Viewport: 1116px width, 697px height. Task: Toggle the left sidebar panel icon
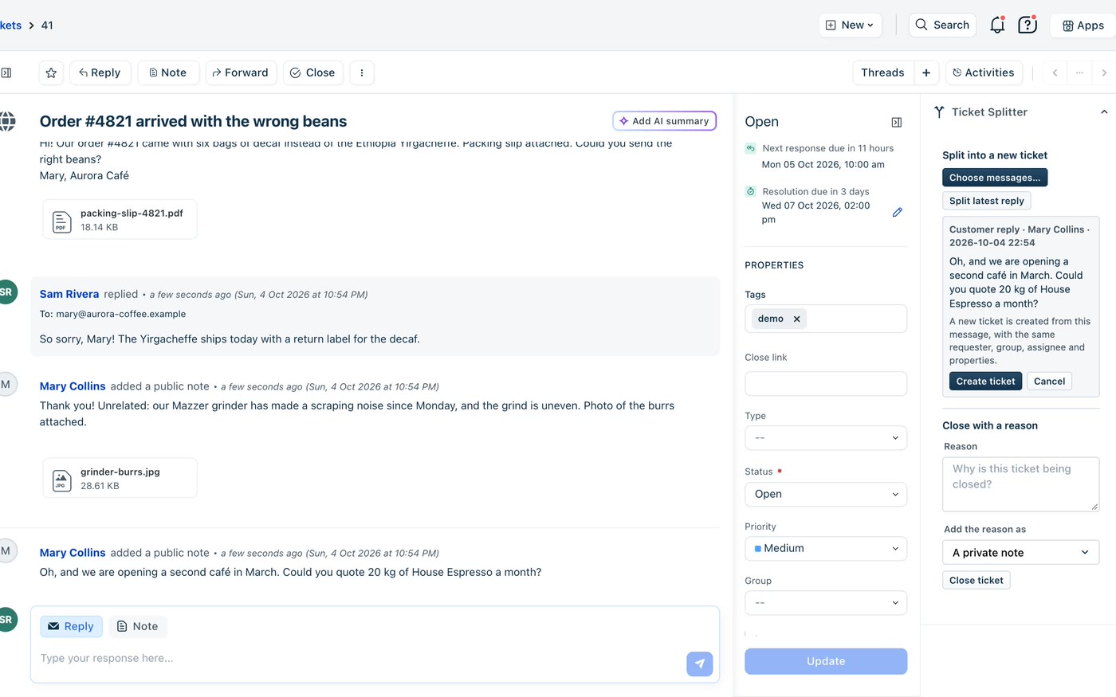(x=6, y=72)
